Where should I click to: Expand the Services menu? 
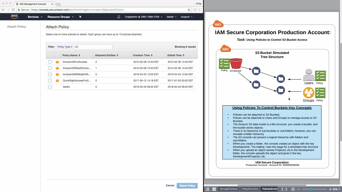[35, 17]
